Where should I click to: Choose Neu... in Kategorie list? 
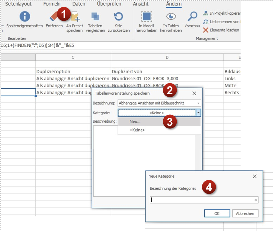click(x=159, y=121)
